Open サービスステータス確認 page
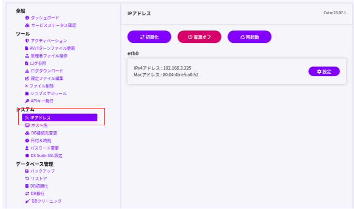The height and width of the screenshot is (209, 354). pos(50,25)
